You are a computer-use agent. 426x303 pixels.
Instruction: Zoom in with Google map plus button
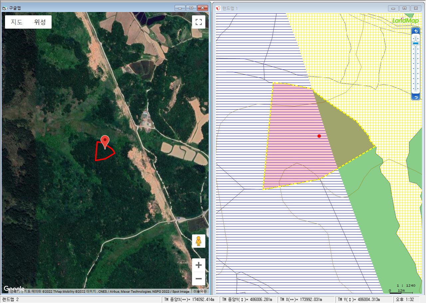[199, 265]
